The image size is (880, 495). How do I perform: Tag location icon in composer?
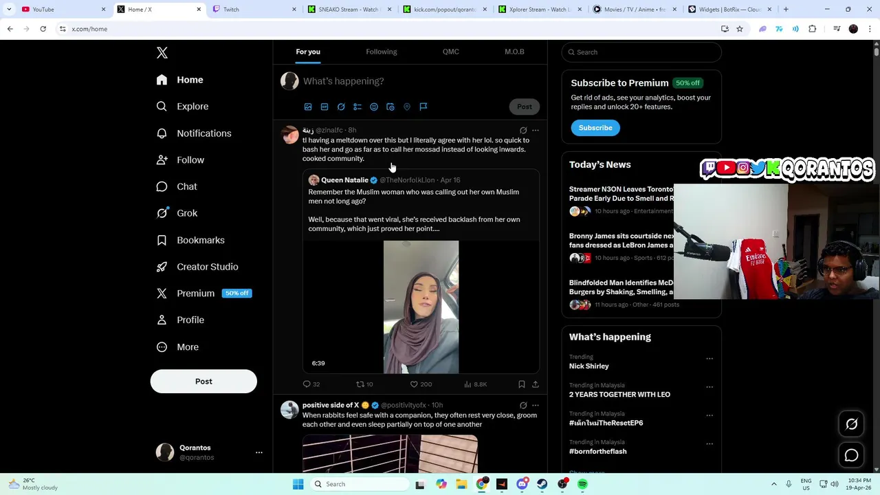[x=407, y=107]
